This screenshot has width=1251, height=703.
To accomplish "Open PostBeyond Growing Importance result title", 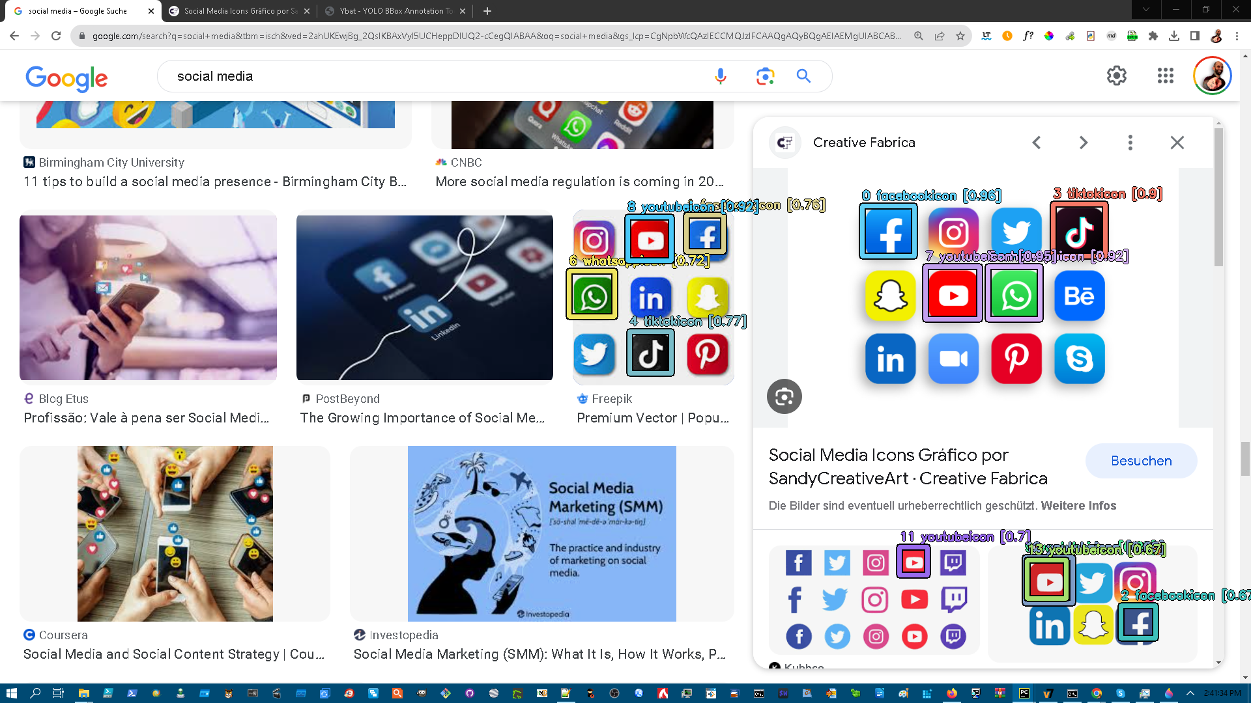I will [x=422, y=418].
